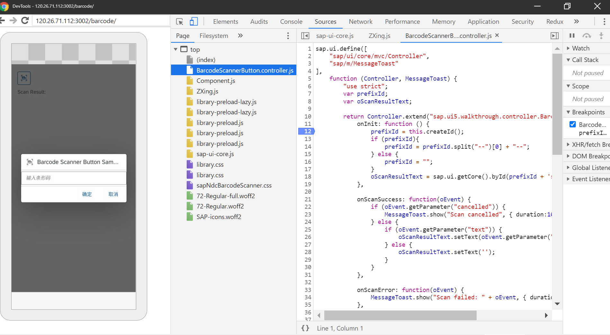Step over next function call
The width and height of the screenshot is (610, 335).
pos(587,36)
